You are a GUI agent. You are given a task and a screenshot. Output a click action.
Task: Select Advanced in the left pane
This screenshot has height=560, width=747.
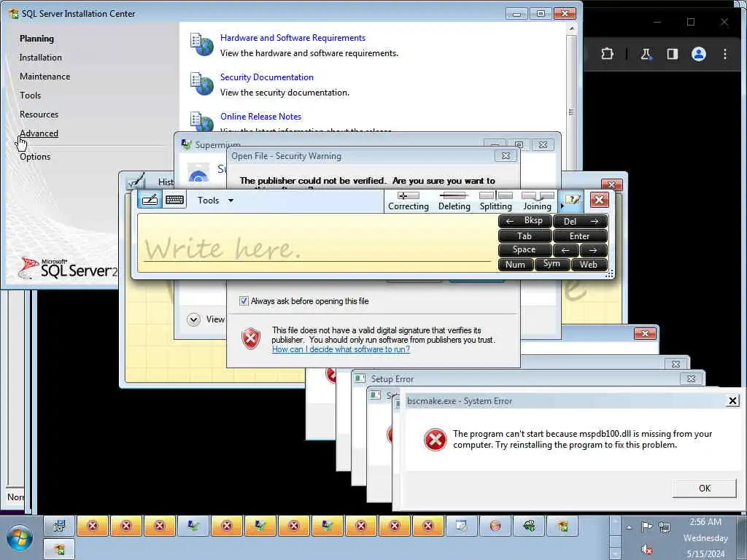[39, 133]
